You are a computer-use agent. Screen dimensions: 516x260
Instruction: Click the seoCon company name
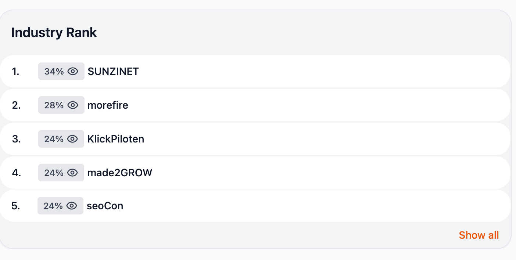click(105, 206)
